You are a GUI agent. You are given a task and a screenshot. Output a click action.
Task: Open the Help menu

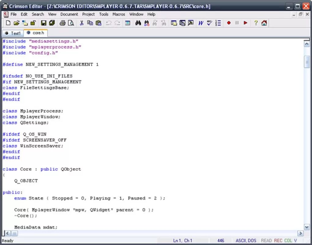tap(151, 14)
